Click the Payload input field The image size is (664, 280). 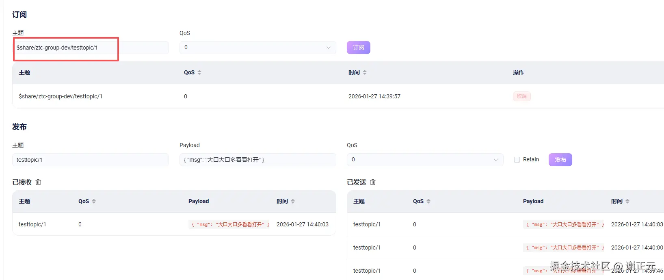click(257, 160)
